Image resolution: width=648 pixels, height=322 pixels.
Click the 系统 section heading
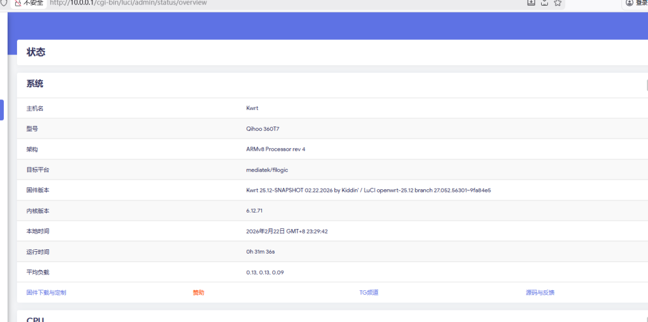coord(35,84)
